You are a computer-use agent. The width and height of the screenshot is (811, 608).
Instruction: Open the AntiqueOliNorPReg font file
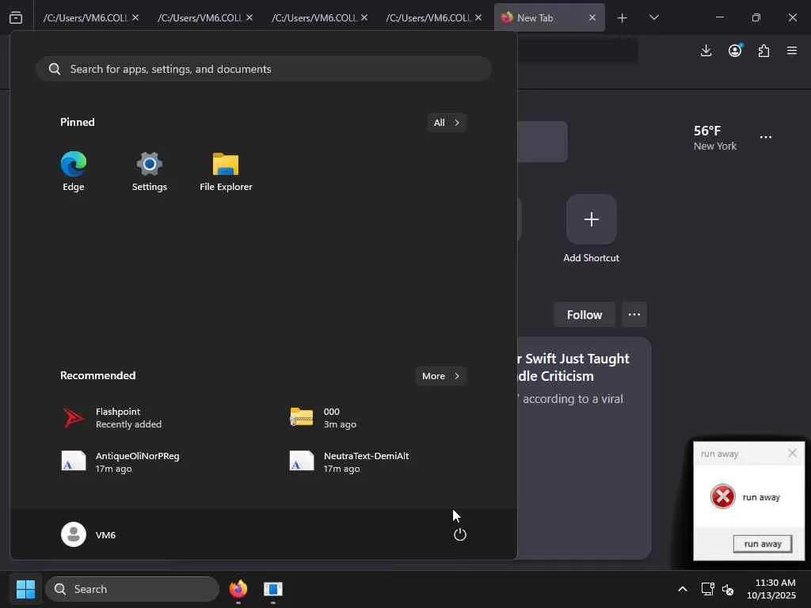click(120, 462)
